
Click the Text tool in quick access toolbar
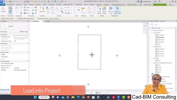pos(45,1)
